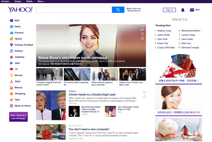Open the TV icon in sidebar
Viewport: 212px width, 142px height.
[x=12, y=69]
